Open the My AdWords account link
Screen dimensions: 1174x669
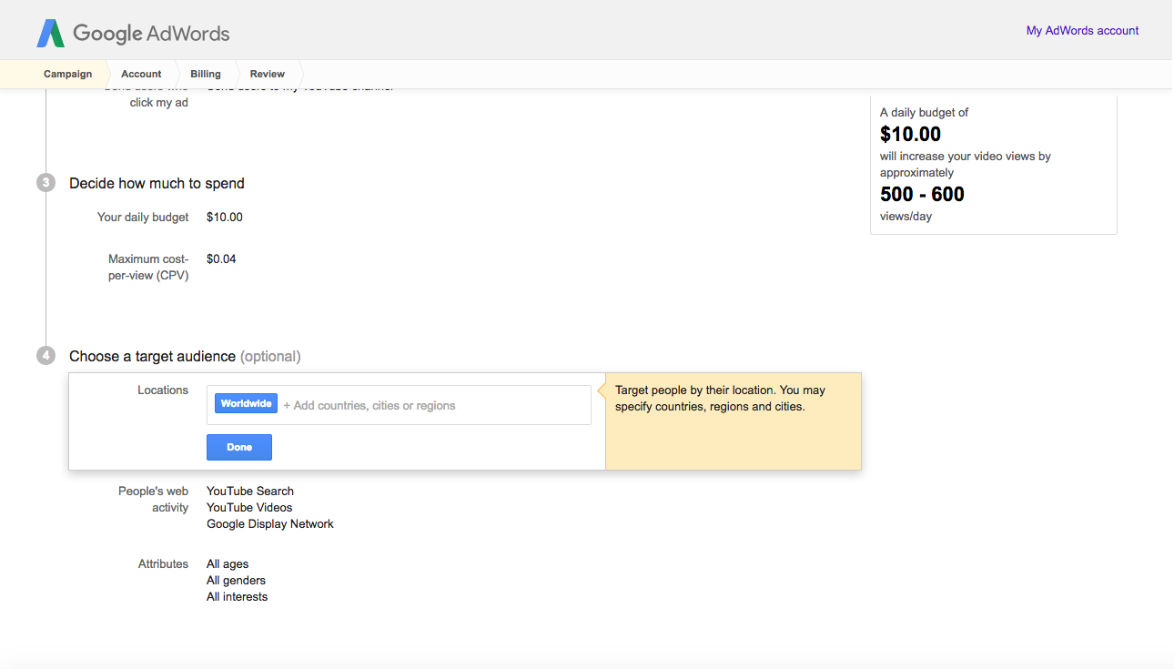[x=1082, y=30]
